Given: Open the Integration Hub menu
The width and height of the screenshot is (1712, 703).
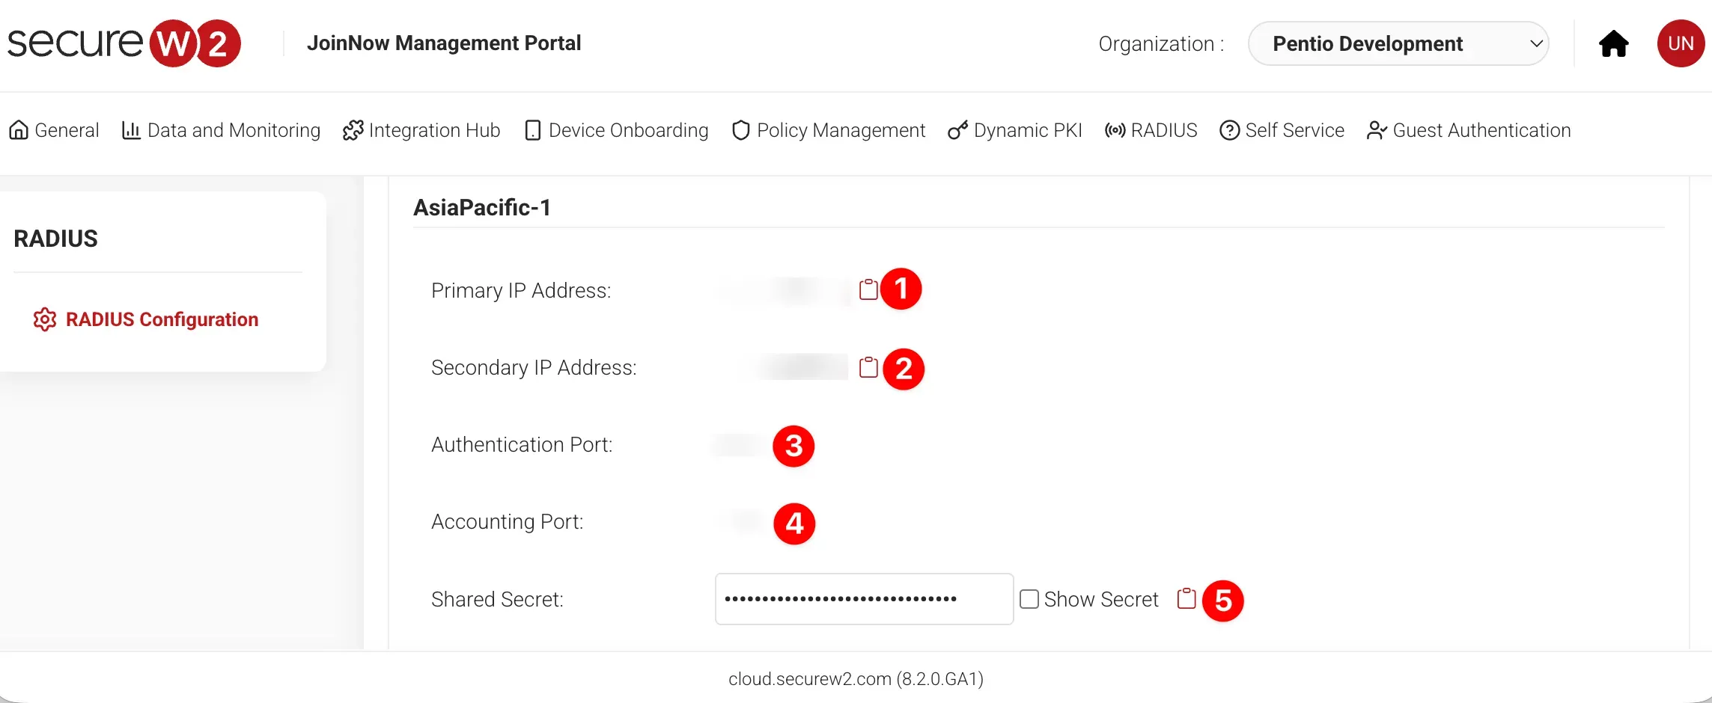Looking at the screenshot, I should tap(421, 130).
